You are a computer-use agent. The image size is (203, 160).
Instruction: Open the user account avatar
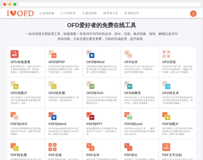(x=193, y=14)
